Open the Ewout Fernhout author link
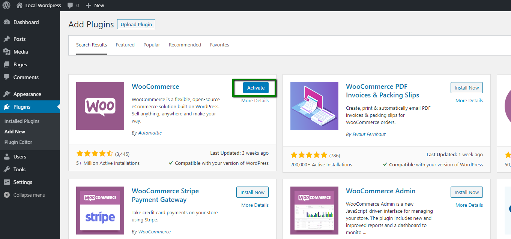Screen dimensions: 511x239 (x=369, y=134)
